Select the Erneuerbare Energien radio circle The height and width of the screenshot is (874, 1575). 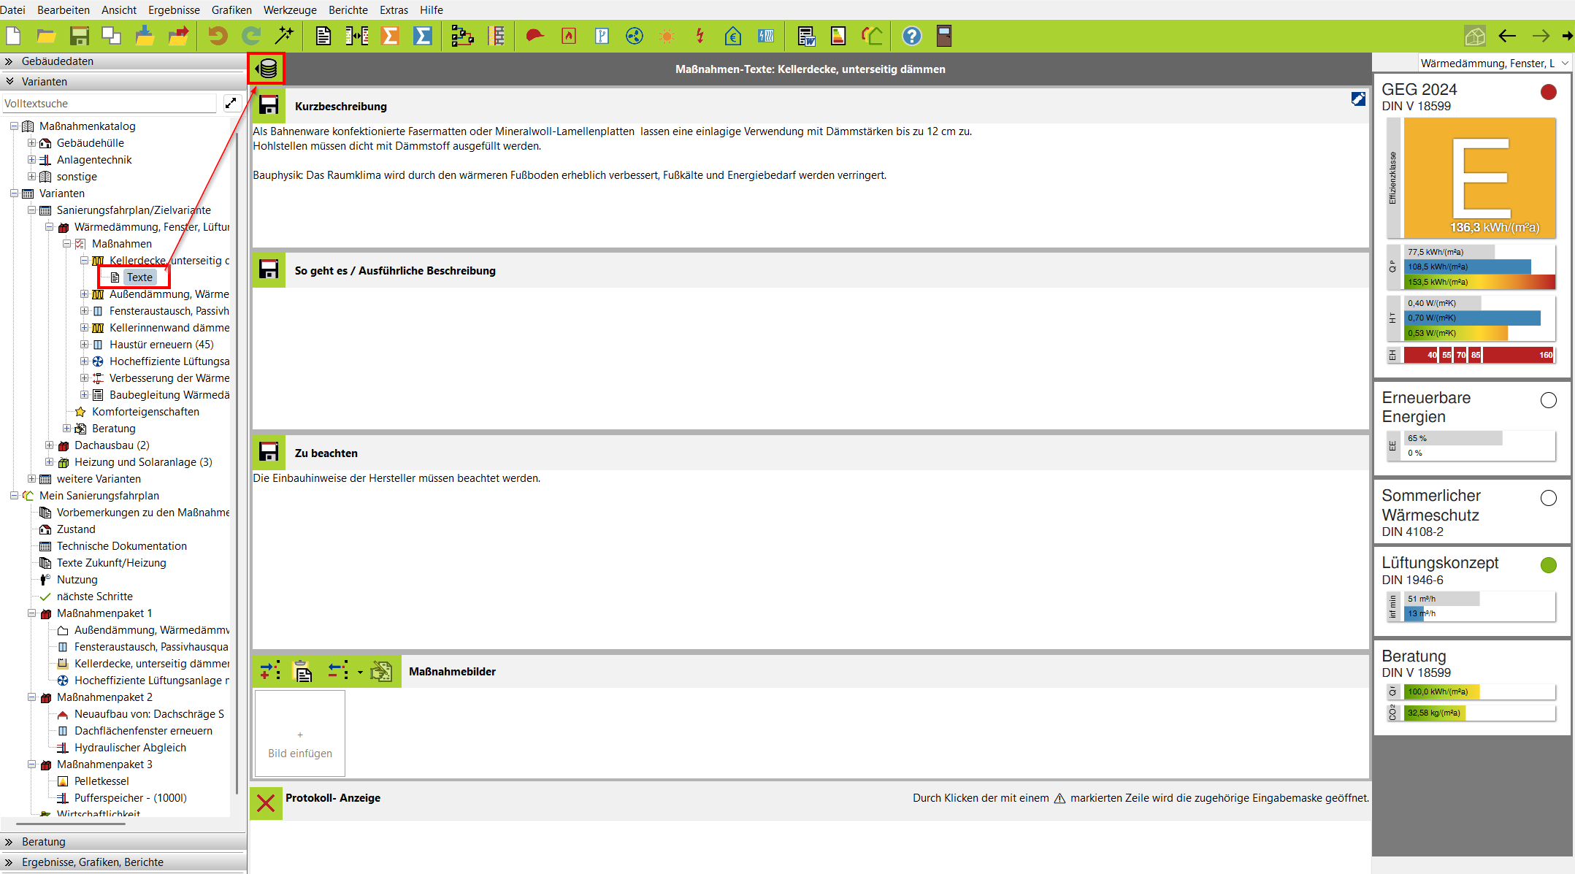1548,400
